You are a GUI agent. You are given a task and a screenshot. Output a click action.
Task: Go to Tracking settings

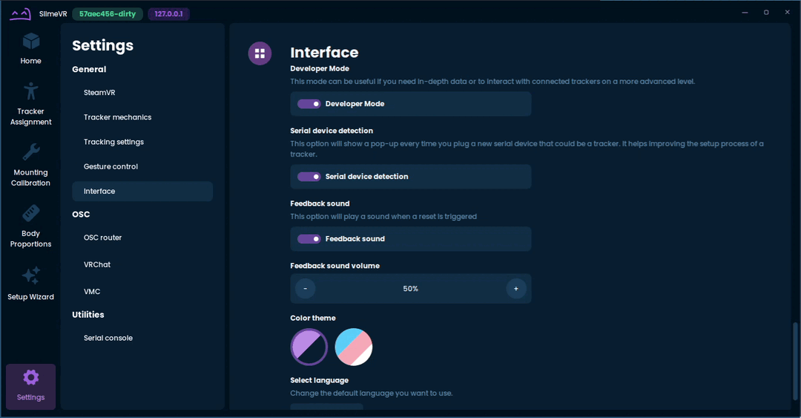coord(142,142)
